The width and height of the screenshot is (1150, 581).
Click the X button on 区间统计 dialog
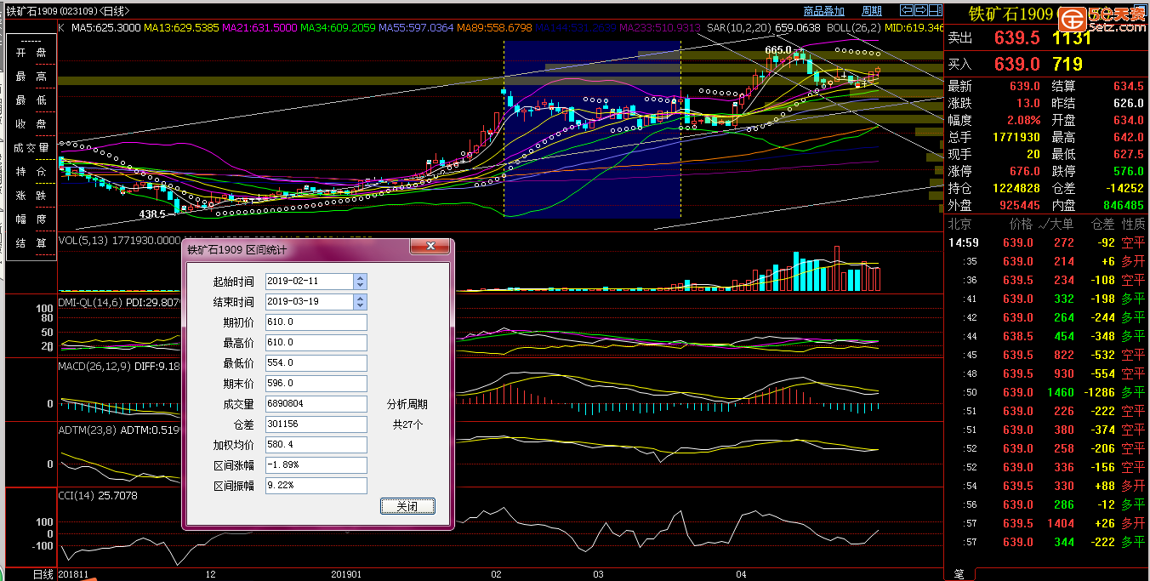(430, 247)
